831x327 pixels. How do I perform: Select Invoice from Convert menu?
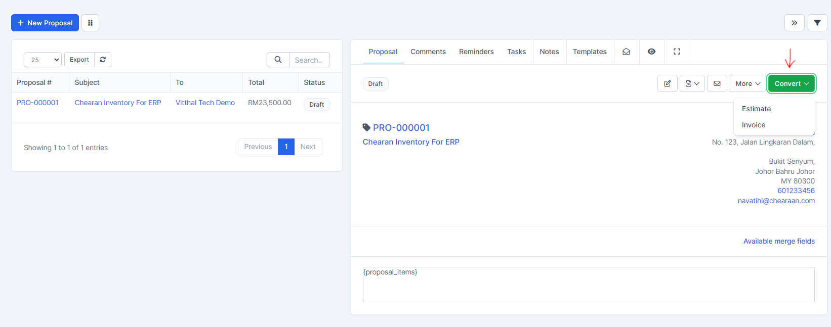(x=753, y=125)
